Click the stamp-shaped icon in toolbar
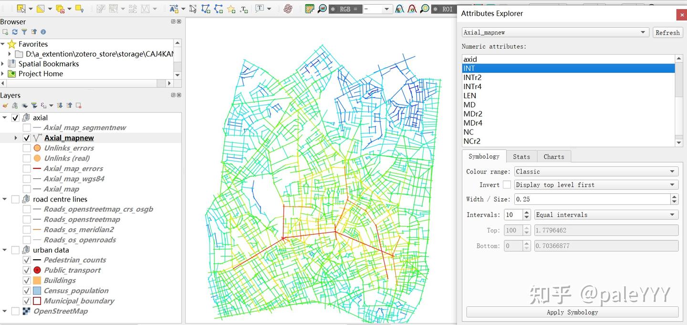 [288, 9]
